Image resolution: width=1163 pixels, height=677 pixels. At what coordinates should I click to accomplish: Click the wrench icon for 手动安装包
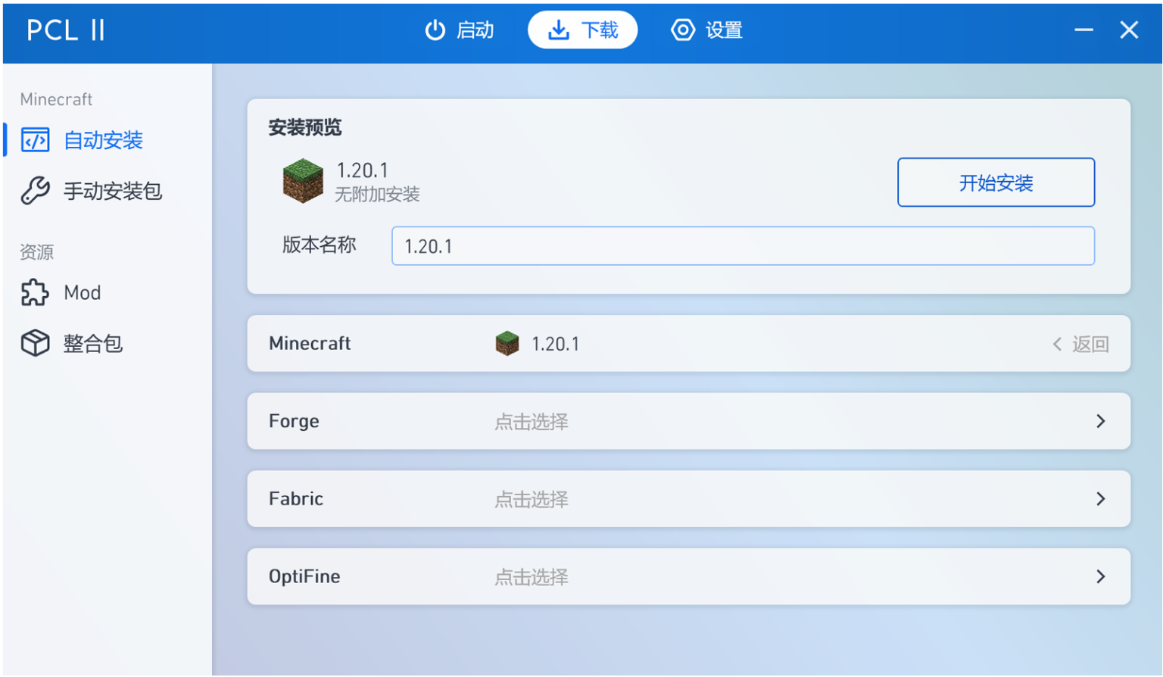[x=34, y=191]
